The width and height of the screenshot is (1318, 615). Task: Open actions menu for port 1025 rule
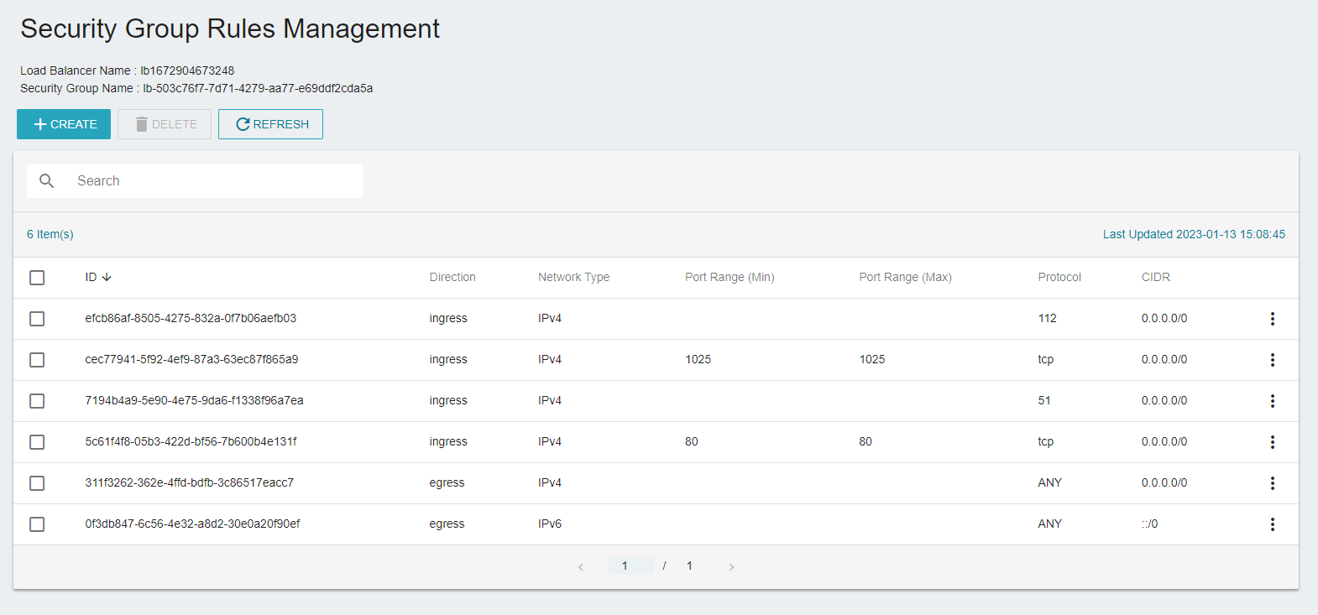[1273, 360]
